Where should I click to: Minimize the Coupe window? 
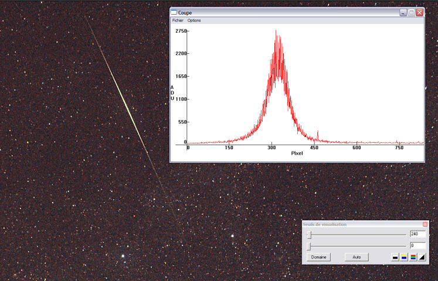click(403, 12)
